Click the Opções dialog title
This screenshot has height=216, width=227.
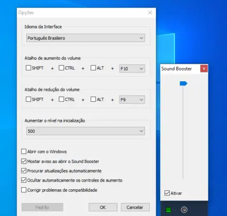click(x=26, y=13)
